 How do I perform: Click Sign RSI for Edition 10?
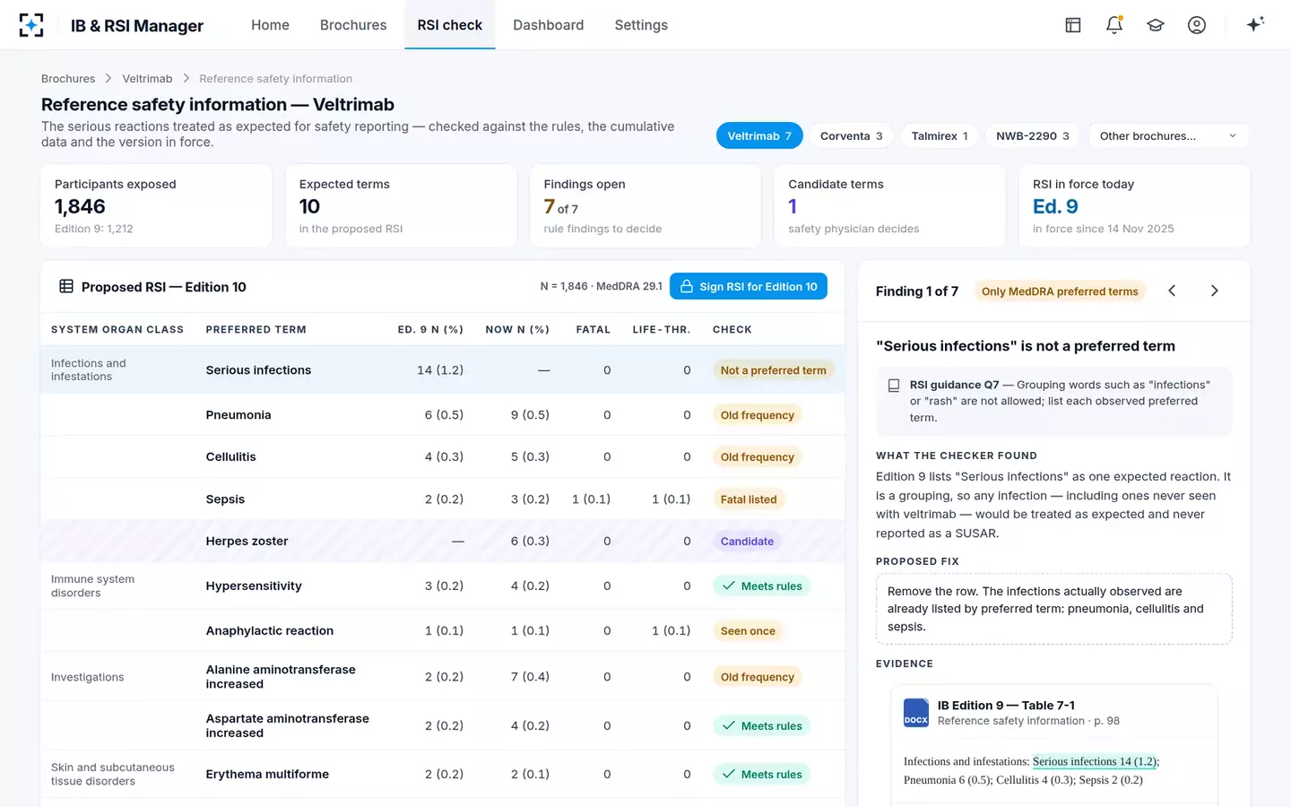pos(749,287)
